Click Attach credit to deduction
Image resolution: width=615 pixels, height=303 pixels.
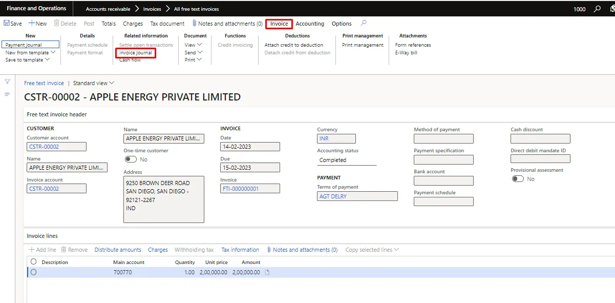point(294,45)
